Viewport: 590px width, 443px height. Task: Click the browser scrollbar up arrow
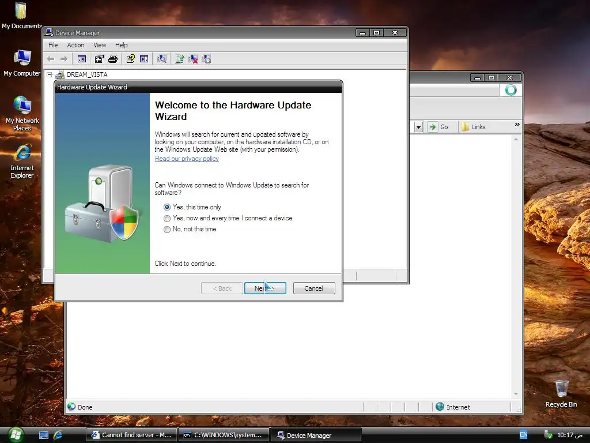(516, 140)
